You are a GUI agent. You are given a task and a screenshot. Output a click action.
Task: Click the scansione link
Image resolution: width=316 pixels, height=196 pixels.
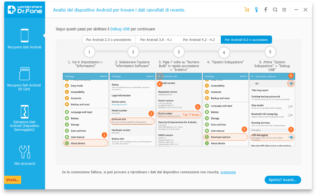coord(228,172)
